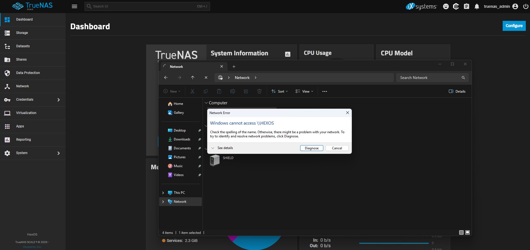The image size is (530, 250).
Task: Open Network settings in TrueNAS sidebar
Action: point(33,86)
